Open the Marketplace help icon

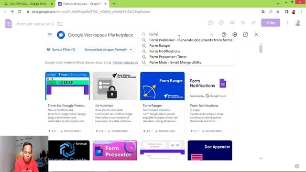224,34
